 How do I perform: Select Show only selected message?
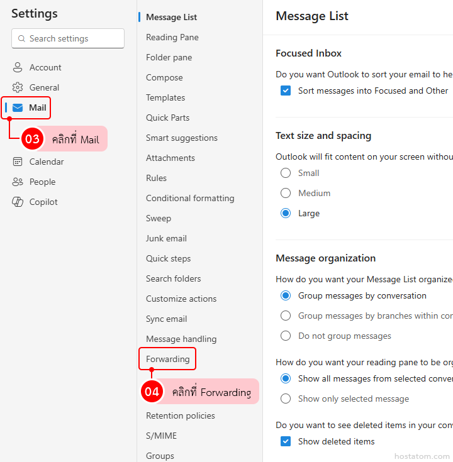(x=286, y=399)
